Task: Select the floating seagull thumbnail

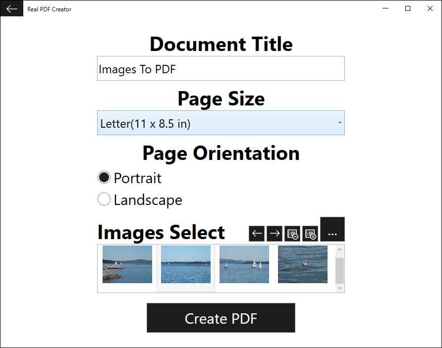Action: click(303, 264)
